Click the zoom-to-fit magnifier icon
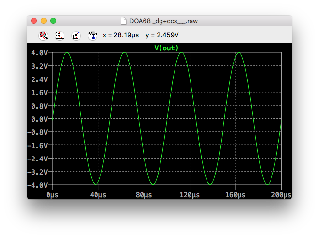The image size is (319, 238). pos(43,35)
